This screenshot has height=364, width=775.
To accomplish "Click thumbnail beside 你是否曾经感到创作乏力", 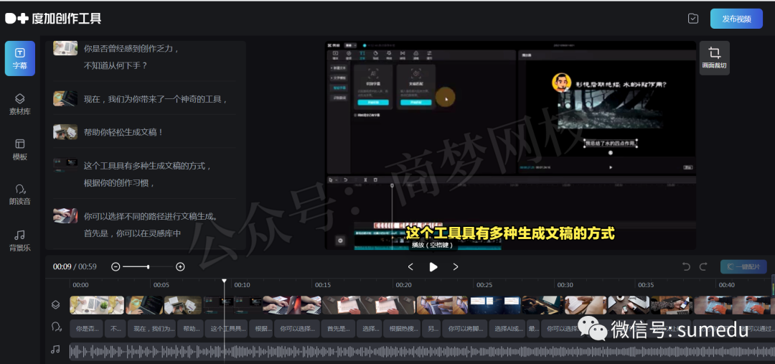I will [65, 48].
